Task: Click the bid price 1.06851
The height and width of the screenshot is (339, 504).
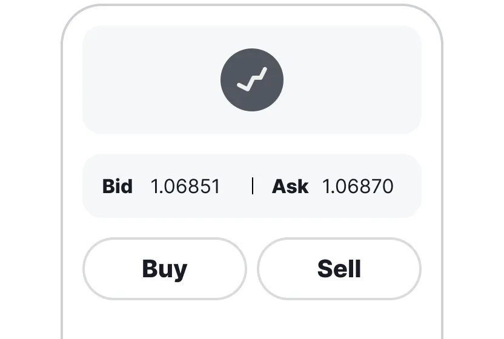Action: click(x=185, y=186)
